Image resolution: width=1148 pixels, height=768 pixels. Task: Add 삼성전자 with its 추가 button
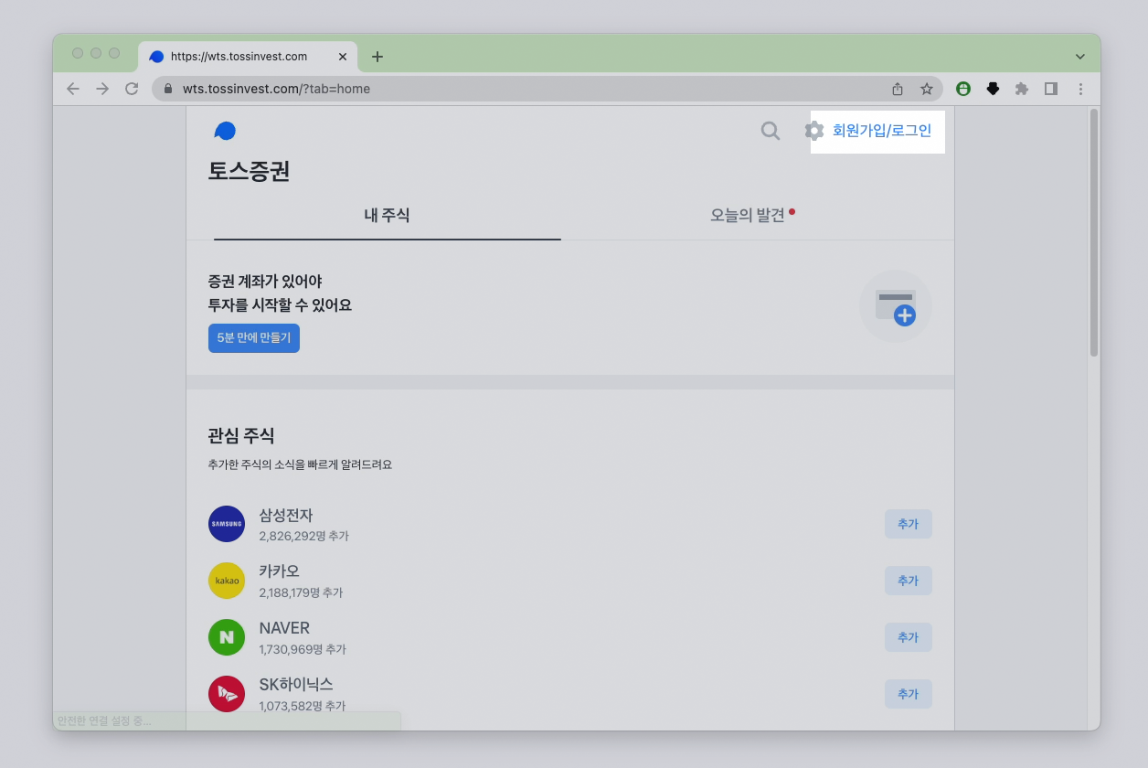point(908,524)
